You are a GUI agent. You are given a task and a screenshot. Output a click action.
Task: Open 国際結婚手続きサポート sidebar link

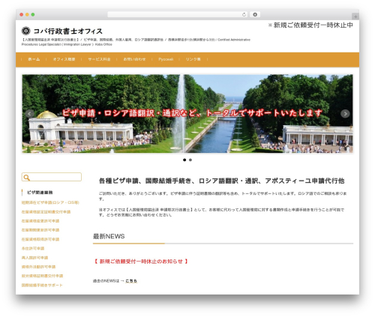[42, 285]
